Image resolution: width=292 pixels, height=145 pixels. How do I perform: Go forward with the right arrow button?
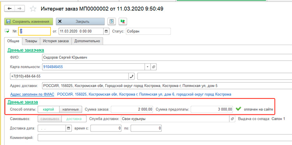coord(20,9)
